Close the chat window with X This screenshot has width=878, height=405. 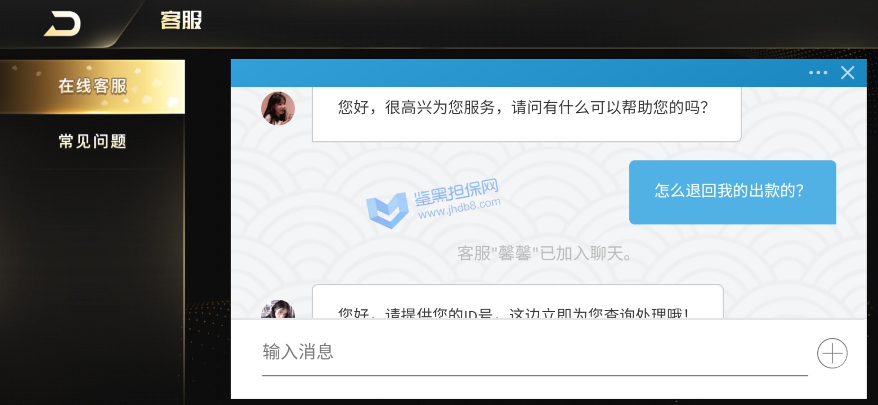click(848, 73)
